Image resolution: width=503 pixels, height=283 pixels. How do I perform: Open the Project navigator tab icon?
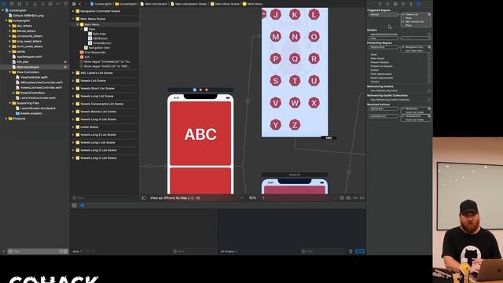tap(4, 4)
